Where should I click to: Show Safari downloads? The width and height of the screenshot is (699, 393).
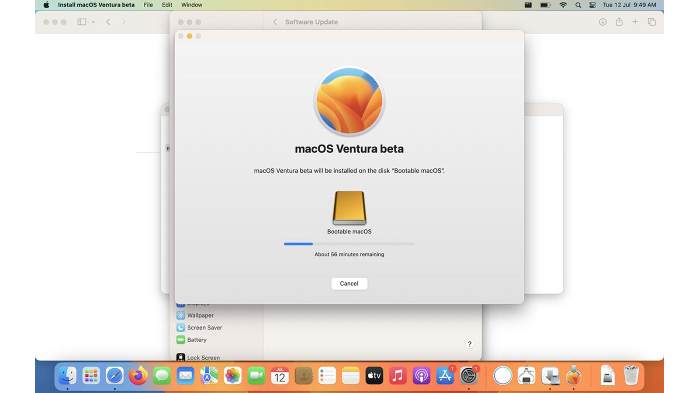coord(603,22)
